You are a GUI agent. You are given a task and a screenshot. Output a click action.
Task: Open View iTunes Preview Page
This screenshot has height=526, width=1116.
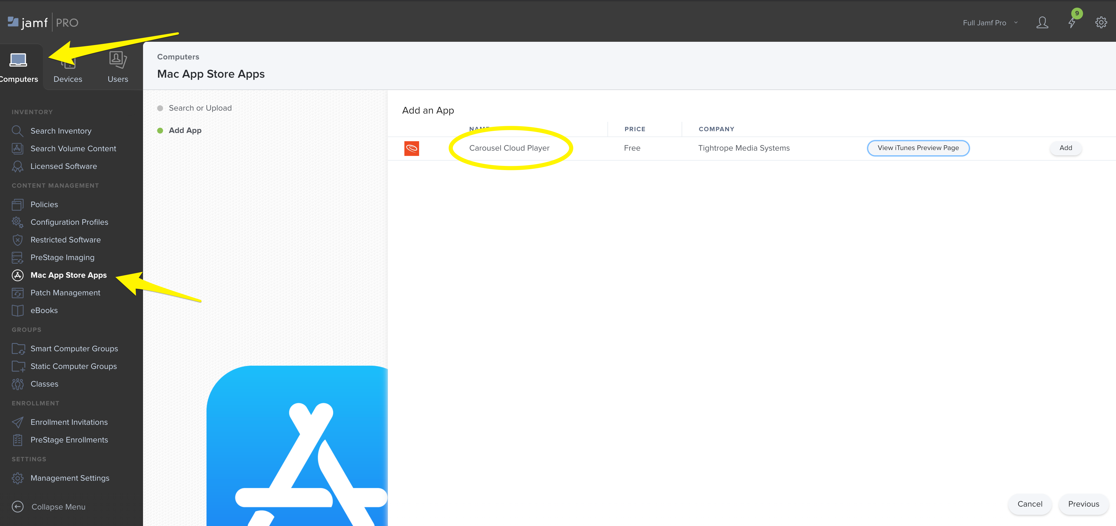[918, 148]
